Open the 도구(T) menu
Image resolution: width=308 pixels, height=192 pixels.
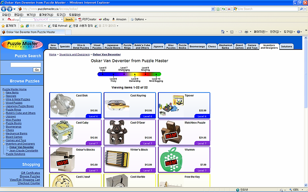tap(61, 15)
